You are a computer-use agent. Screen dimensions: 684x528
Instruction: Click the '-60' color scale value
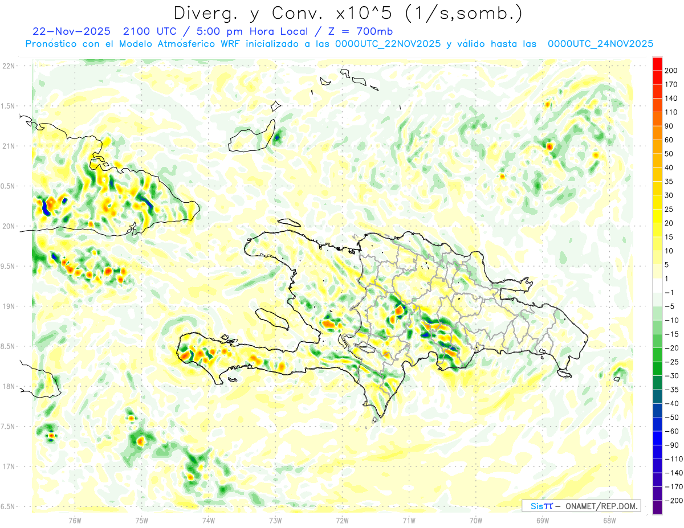coord(671,431)
